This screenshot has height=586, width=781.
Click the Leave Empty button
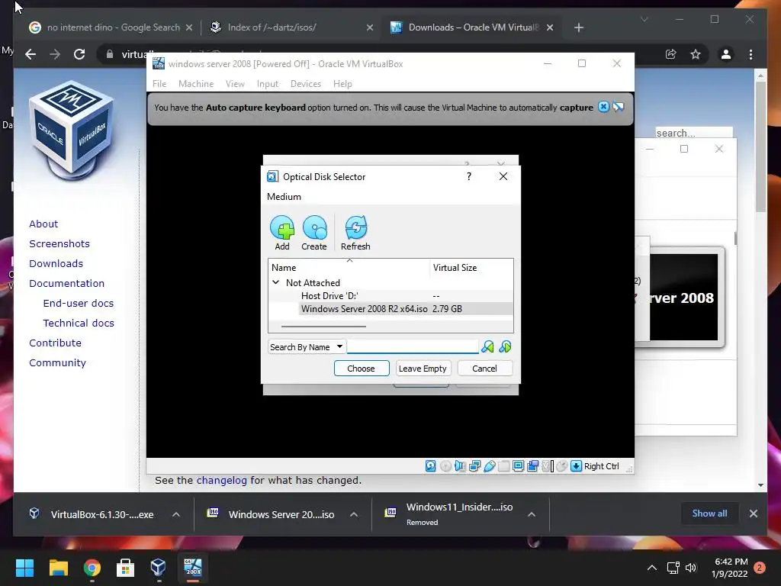pos(423,369)
